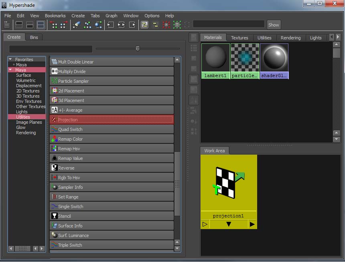Collapse the highlighted Maya category triangle
This screenshot has height=262, width=345.
[x=10, y=70]
